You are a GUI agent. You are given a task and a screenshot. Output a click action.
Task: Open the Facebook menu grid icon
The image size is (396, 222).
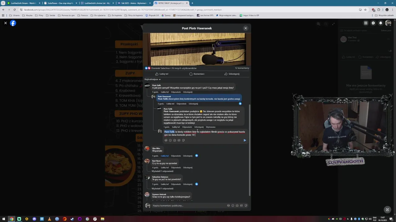coord(366,23)
